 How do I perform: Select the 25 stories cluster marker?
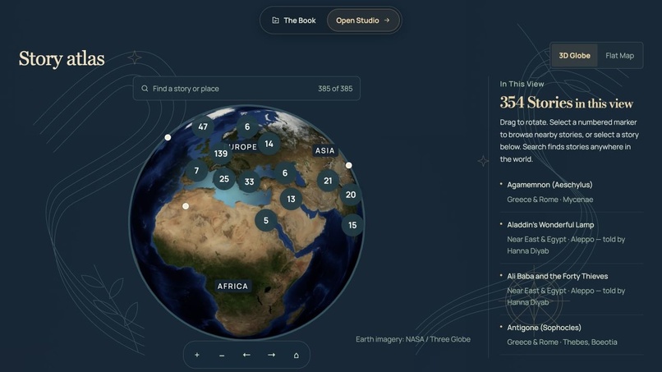pos(224,179)
